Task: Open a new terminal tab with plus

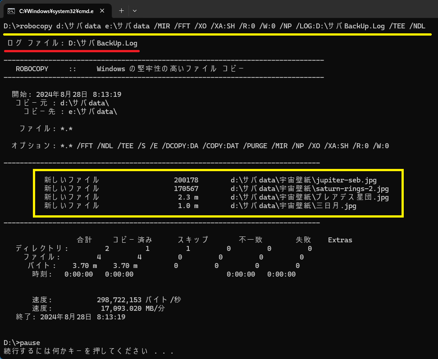Action: pyautogui.click(x=121, y=11)
